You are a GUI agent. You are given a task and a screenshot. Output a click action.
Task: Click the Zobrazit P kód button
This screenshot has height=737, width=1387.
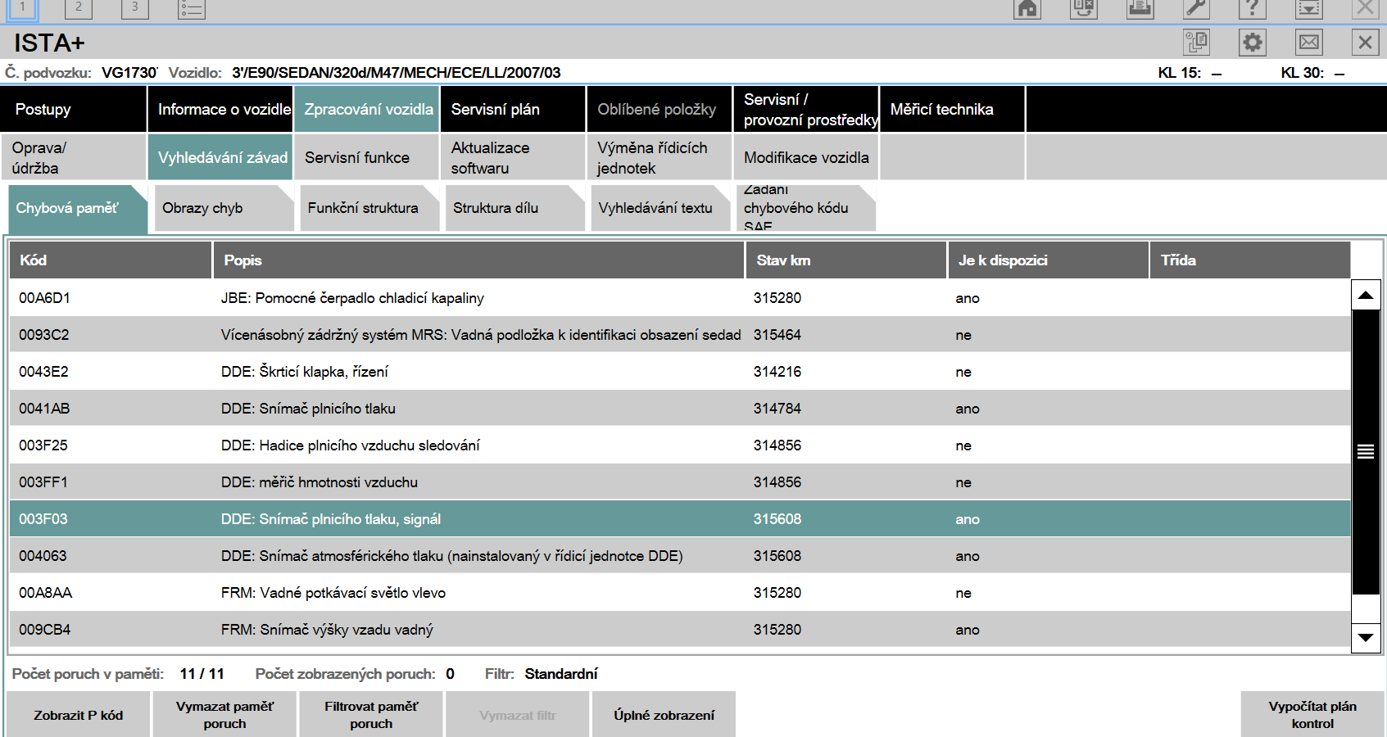(79, 715)
